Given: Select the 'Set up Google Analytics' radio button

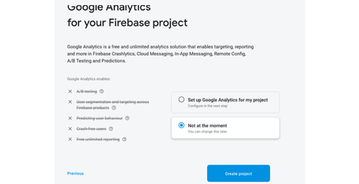Looking at the screenshot, I should point(182,100).
